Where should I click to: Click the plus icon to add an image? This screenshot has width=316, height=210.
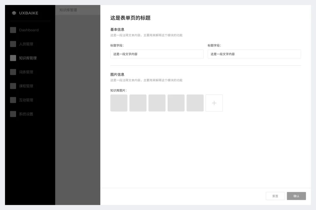pos(214,103)
